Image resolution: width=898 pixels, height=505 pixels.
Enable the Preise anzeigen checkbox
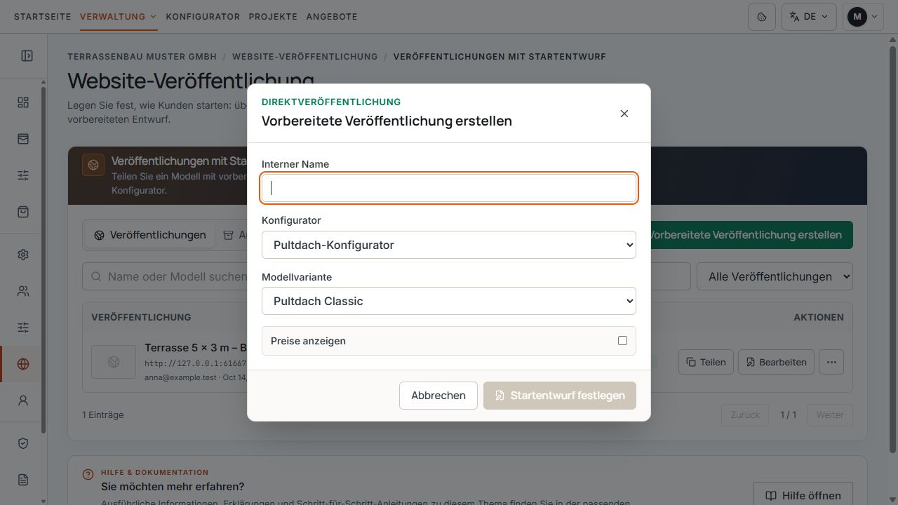[x=622, y=341]
